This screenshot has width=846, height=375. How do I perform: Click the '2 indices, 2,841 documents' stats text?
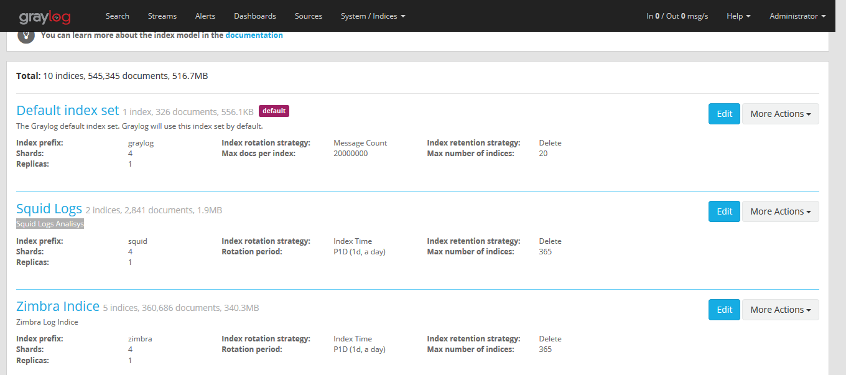pos(154,210)
